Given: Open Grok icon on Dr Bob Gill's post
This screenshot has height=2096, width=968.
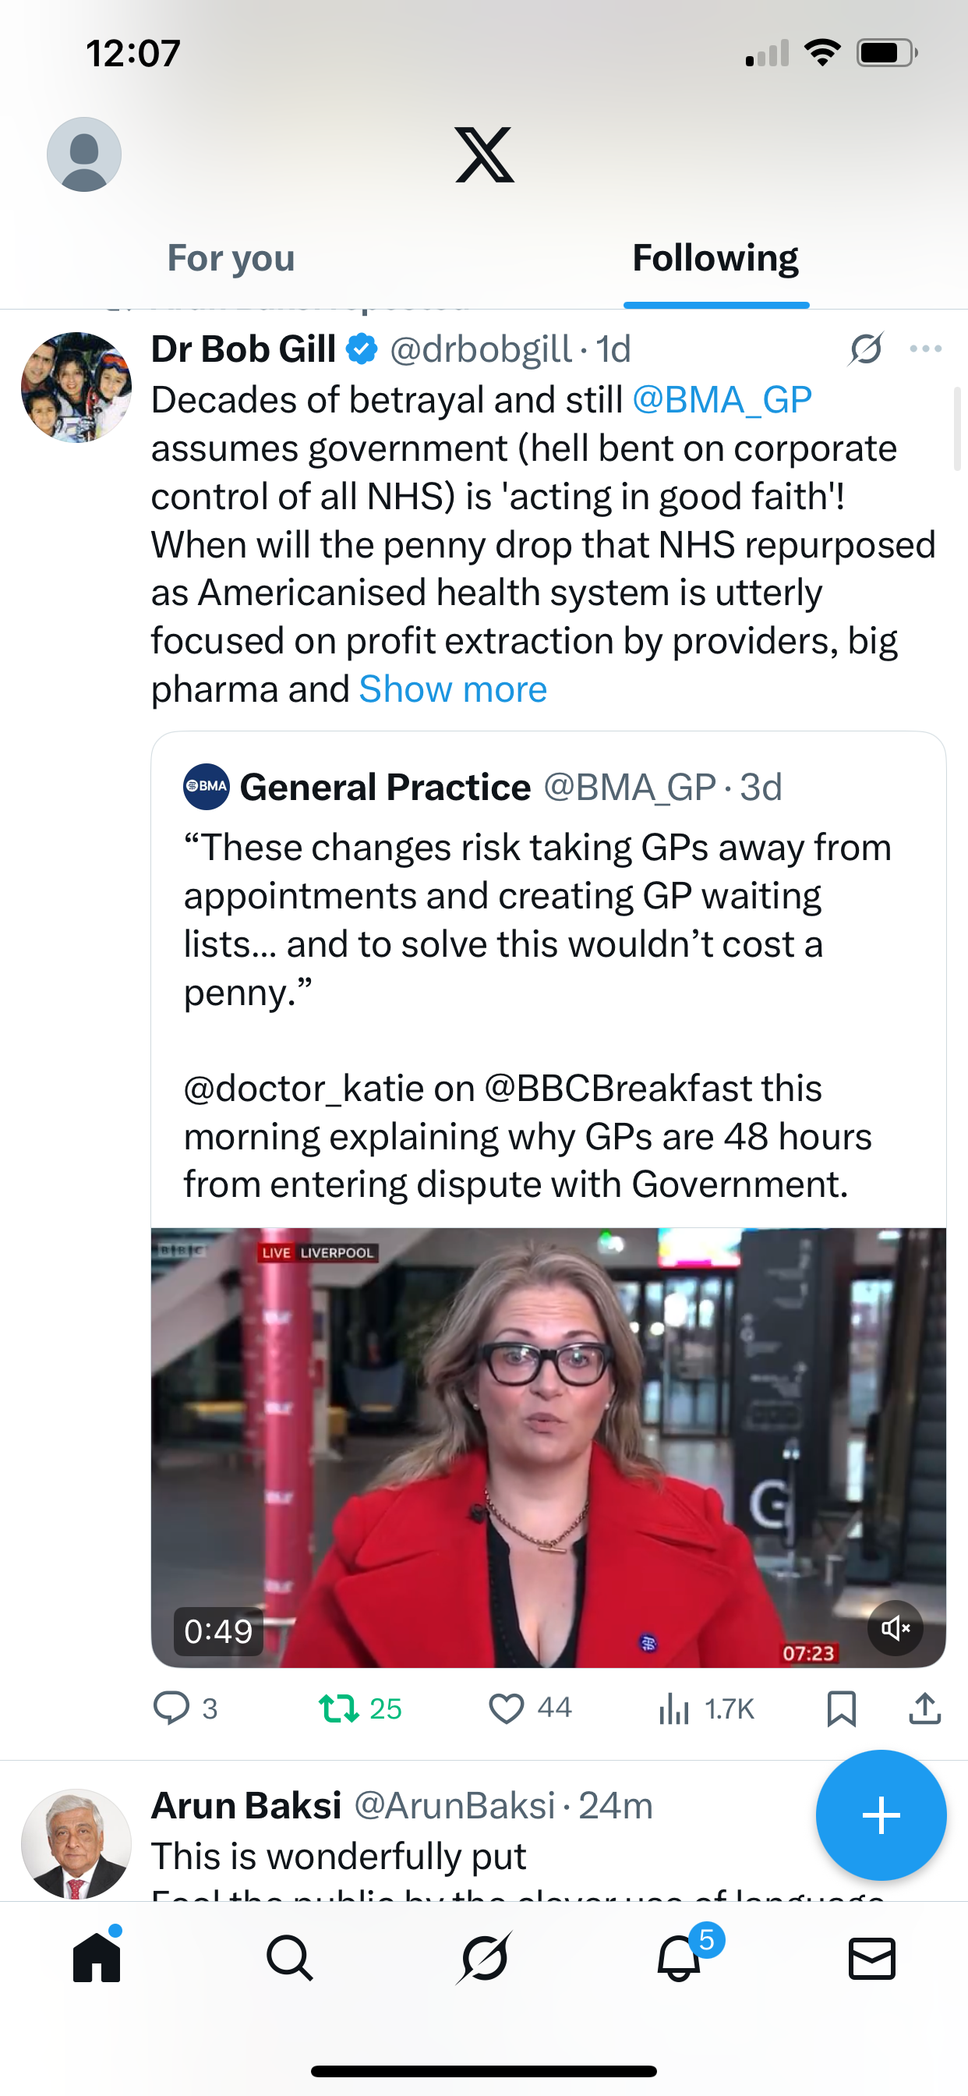Looking at the screenshot, I should 865,349.
